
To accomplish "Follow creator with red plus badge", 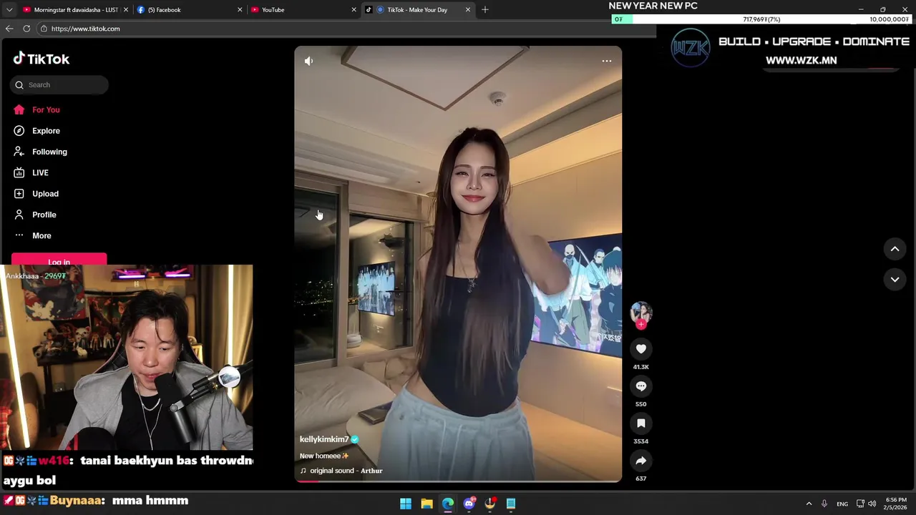I will pyautogui.click(x=641, y=325).
